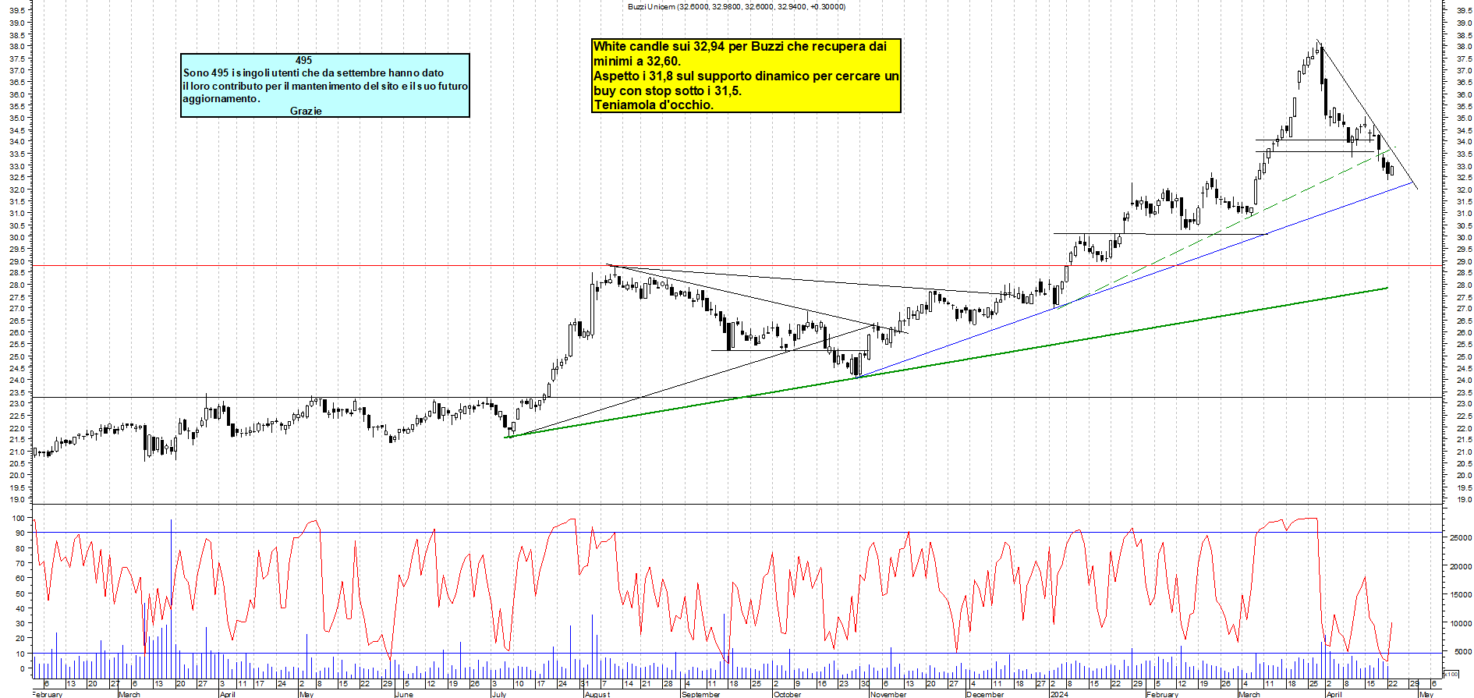1474x698 pixels.
Task: Click the 'aggiornamento.' line in the cyan box
Action: pyautogui.click(x=221, y=98)
